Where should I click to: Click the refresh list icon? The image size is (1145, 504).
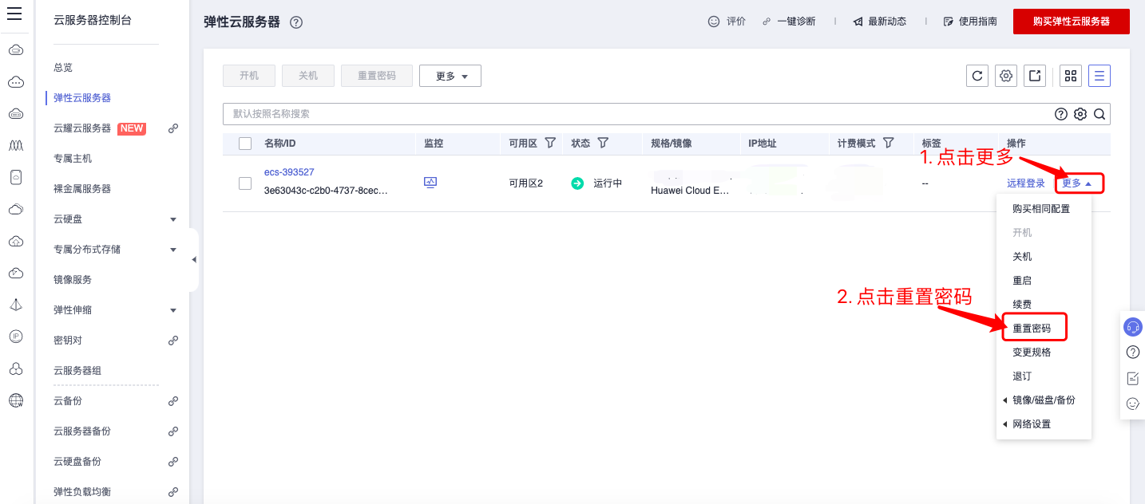tap(977, 76)
